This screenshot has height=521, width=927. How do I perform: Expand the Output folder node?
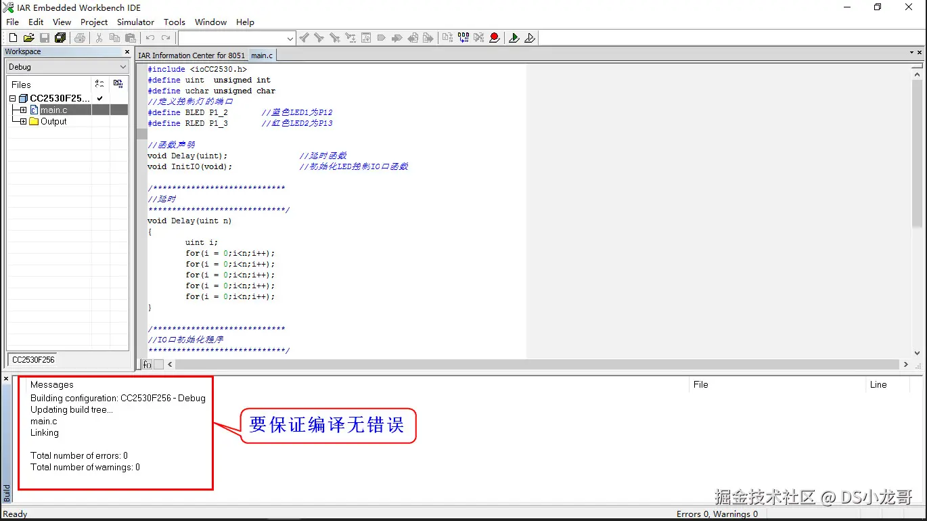click(x=23, y=121)
